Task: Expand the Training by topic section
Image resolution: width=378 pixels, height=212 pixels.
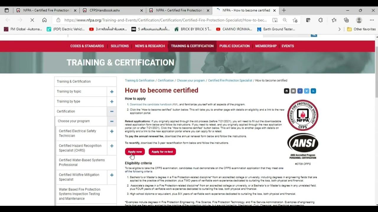Action: click(112, 92)
